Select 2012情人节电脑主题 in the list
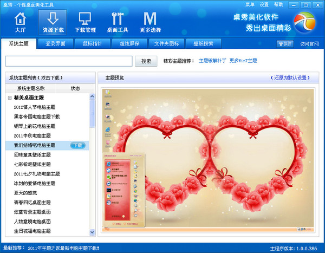 point(35,107)
